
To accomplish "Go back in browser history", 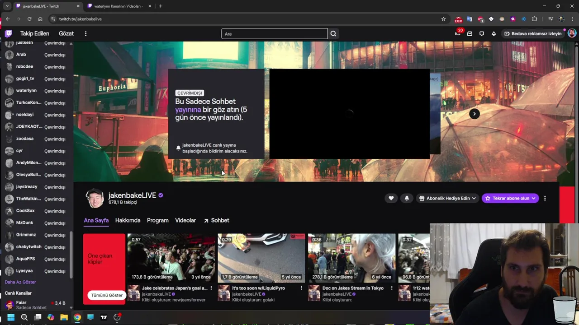I will [x=8, y=19].
